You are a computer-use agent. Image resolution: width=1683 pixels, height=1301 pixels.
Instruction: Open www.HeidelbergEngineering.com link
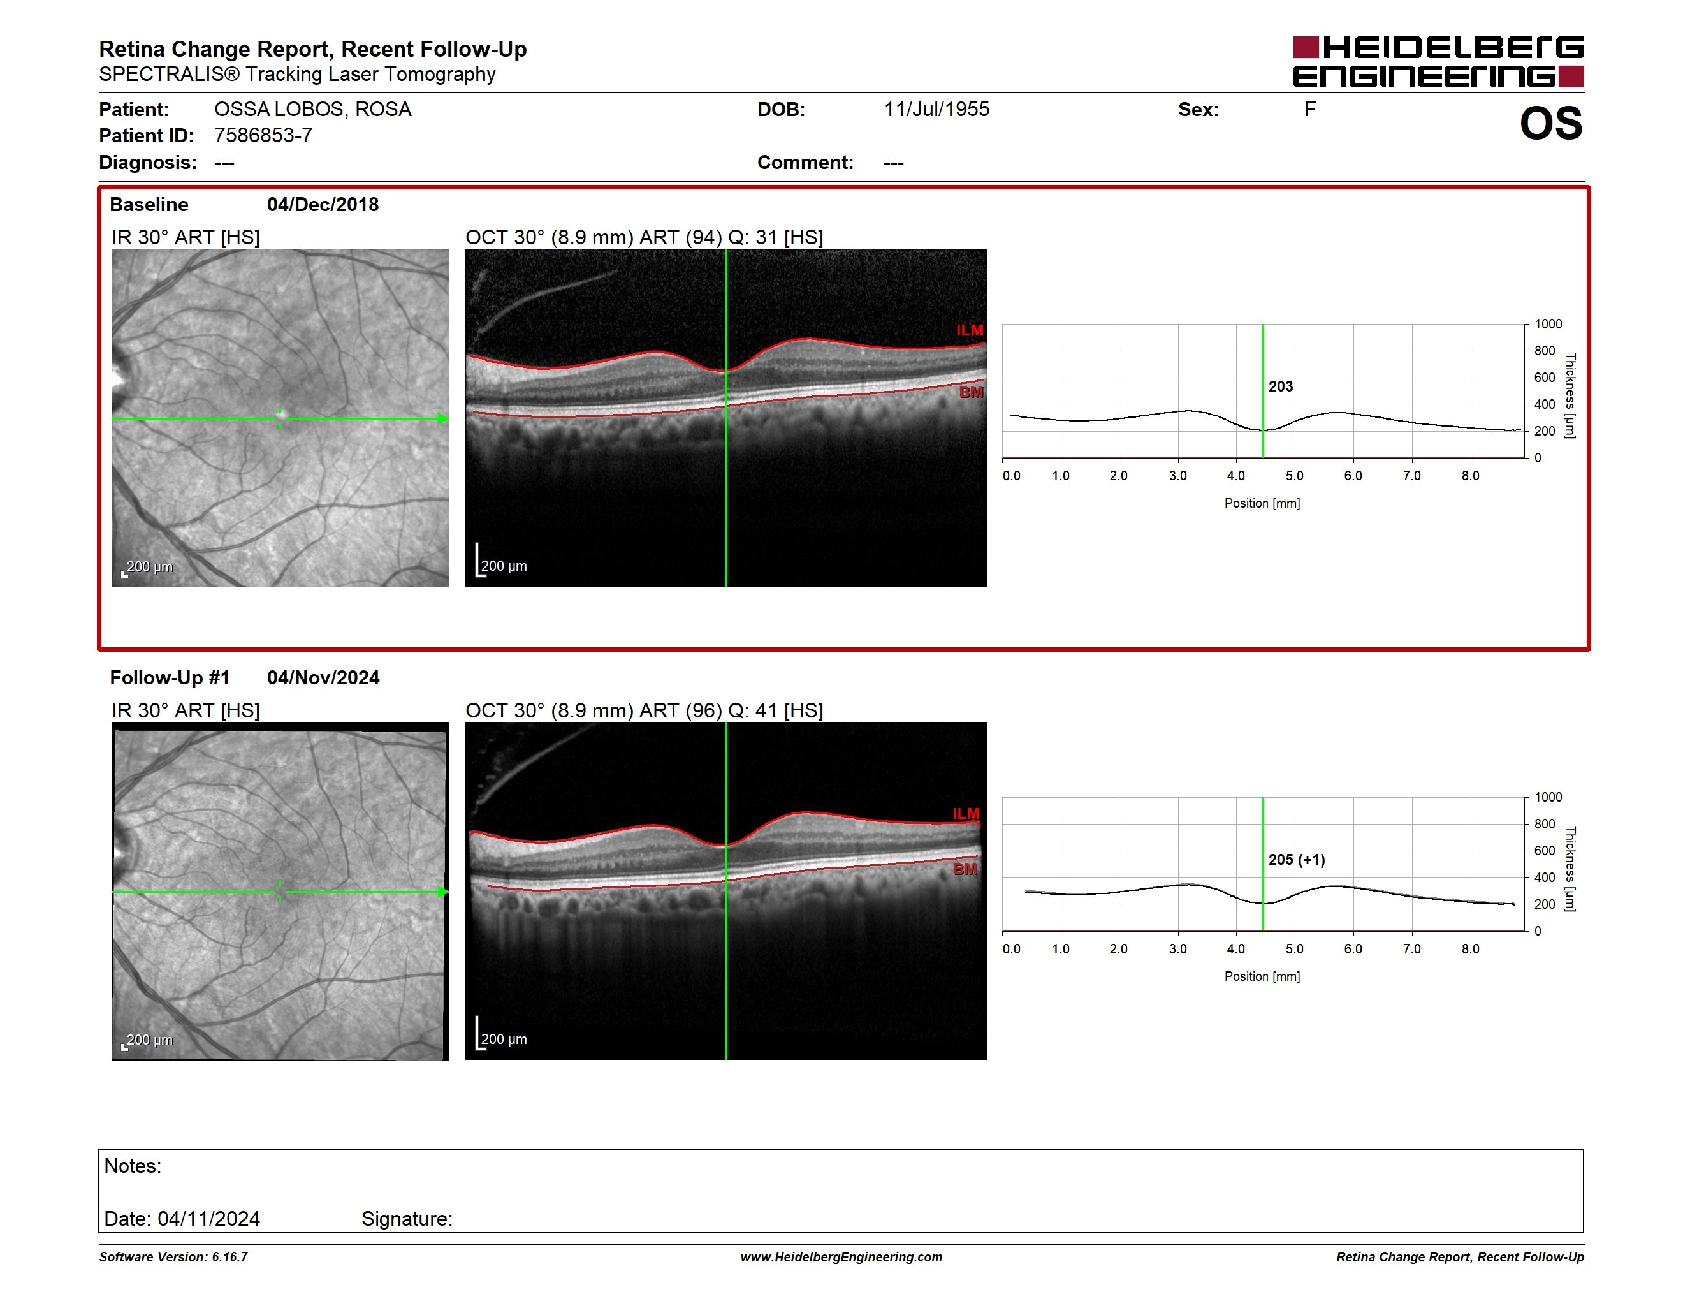point(841,1257)
